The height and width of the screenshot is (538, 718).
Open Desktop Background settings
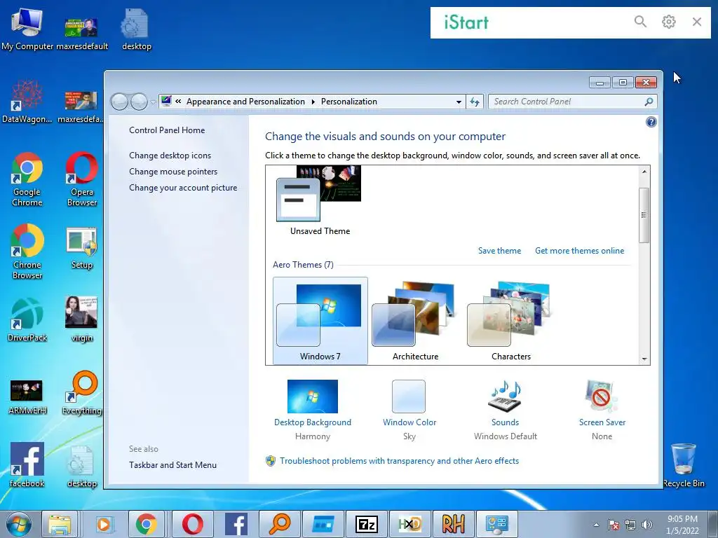(x=313, y=409)
